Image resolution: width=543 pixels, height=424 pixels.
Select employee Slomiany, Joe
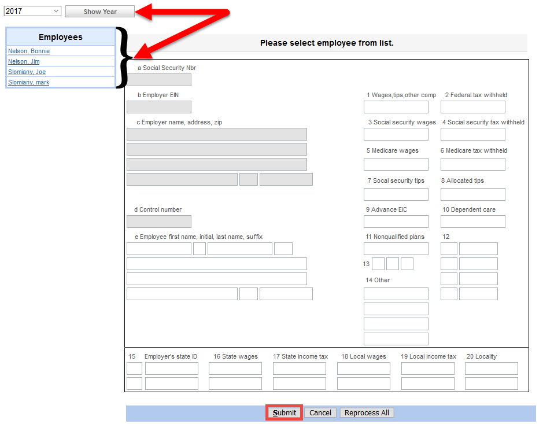(27, 72)
